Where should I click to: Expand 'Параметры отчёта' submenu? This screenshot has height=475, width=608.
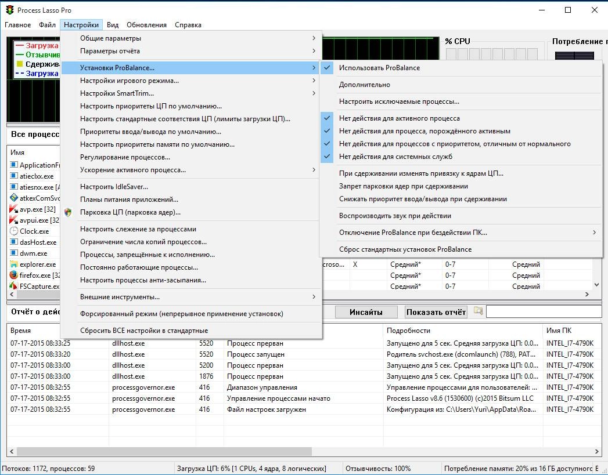pos(191,51)
